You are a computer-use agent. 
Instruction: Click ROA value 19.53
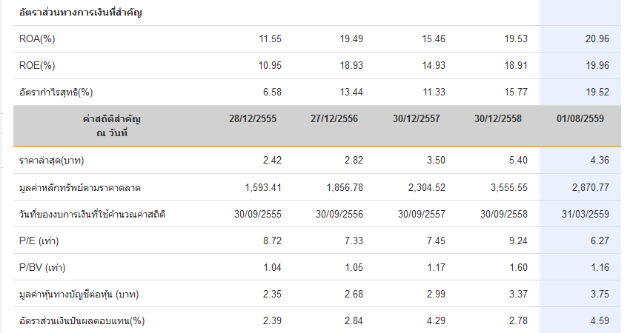516,39
